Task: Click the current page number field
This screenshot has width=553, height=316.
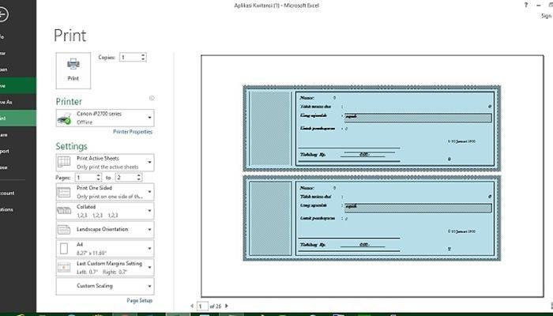Action: 202,307
